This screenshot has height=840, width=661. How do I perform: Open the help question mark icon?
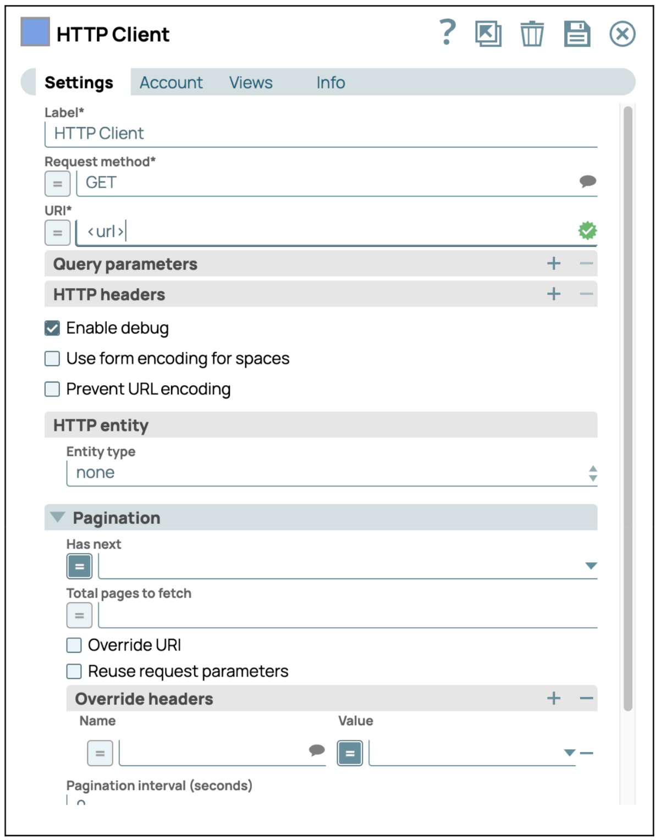click(x=448, y=32)
